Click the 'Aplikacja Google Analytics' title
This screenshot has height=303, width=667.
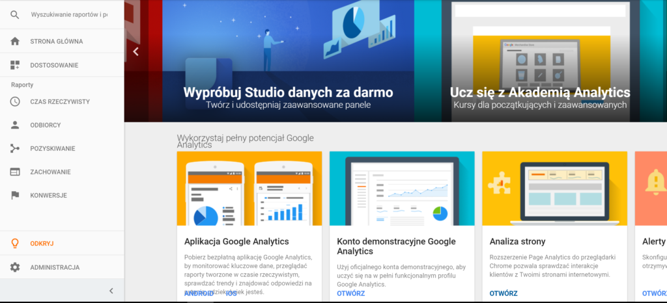coord(236,242)
